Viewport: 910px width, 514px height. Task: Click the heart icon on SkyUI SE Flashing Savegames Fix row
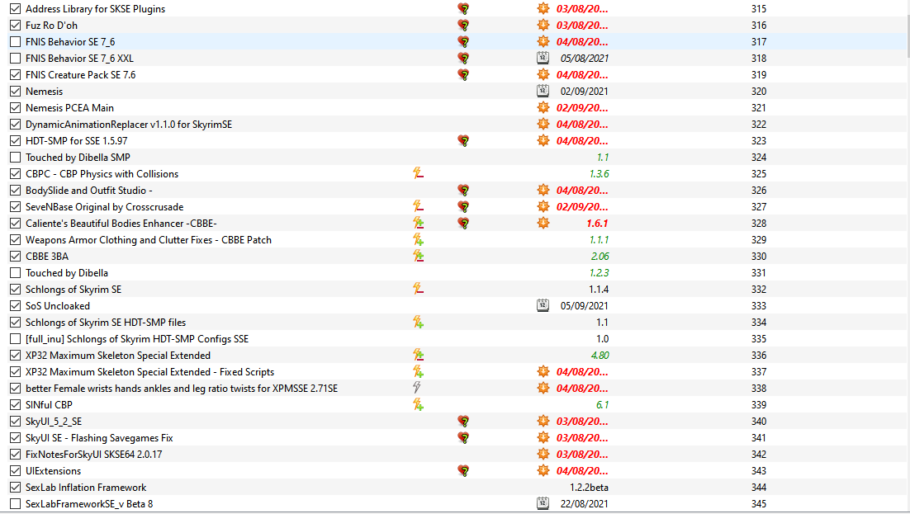pos(463,437)
